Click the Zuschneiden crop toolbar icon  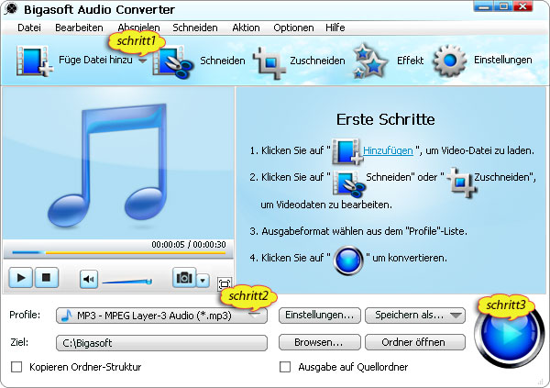(269, 63)
